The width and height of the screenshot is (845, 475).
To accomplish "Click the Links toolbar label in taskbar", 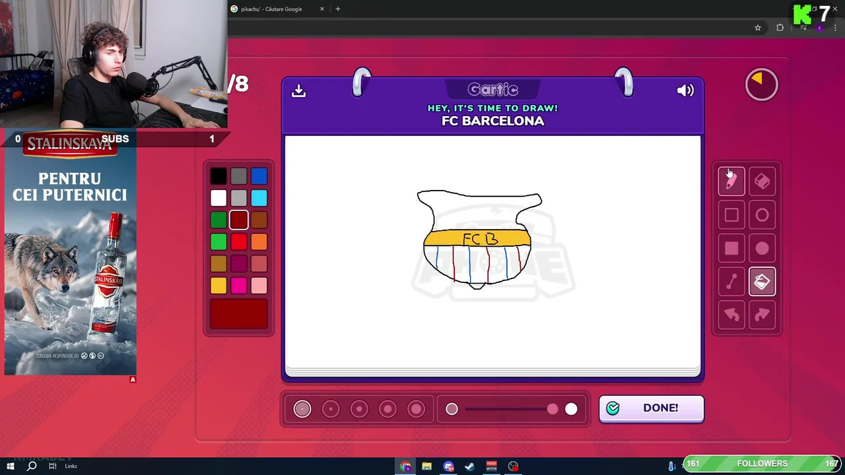I will pyautogui.click(x=71, y=466).
